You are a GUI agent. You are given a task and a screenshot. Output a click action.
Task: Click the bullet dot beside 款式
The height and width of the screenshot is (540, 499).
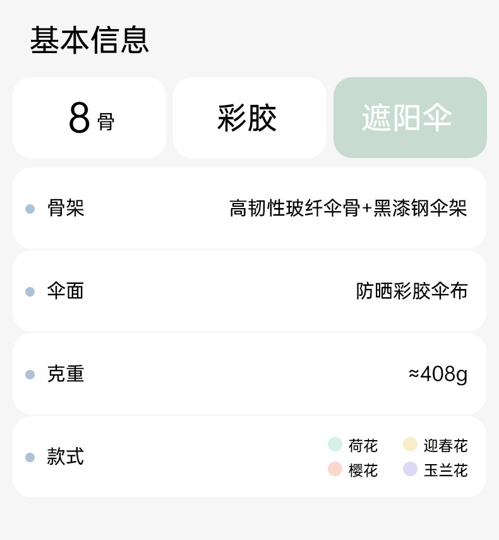pyautogui.click(x=30, y=457)
